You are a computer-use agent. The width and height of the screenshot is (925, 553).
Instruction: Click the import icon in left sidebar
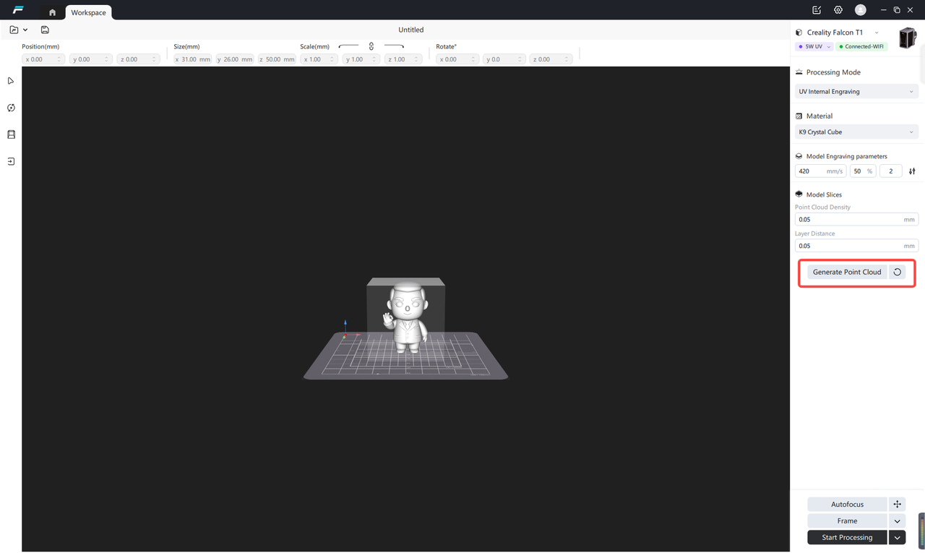[11, 161]
